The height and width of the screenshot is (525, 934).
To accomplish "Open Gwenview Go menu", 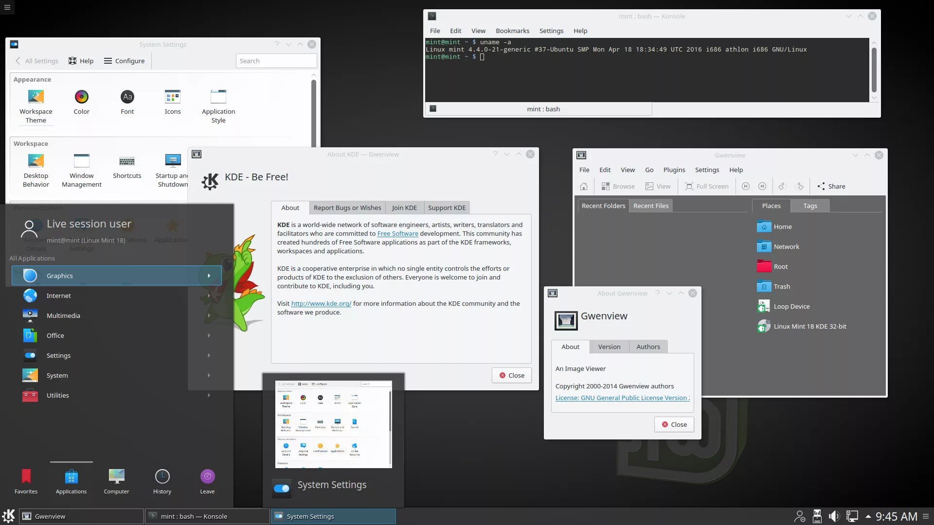I will (649, 170).
